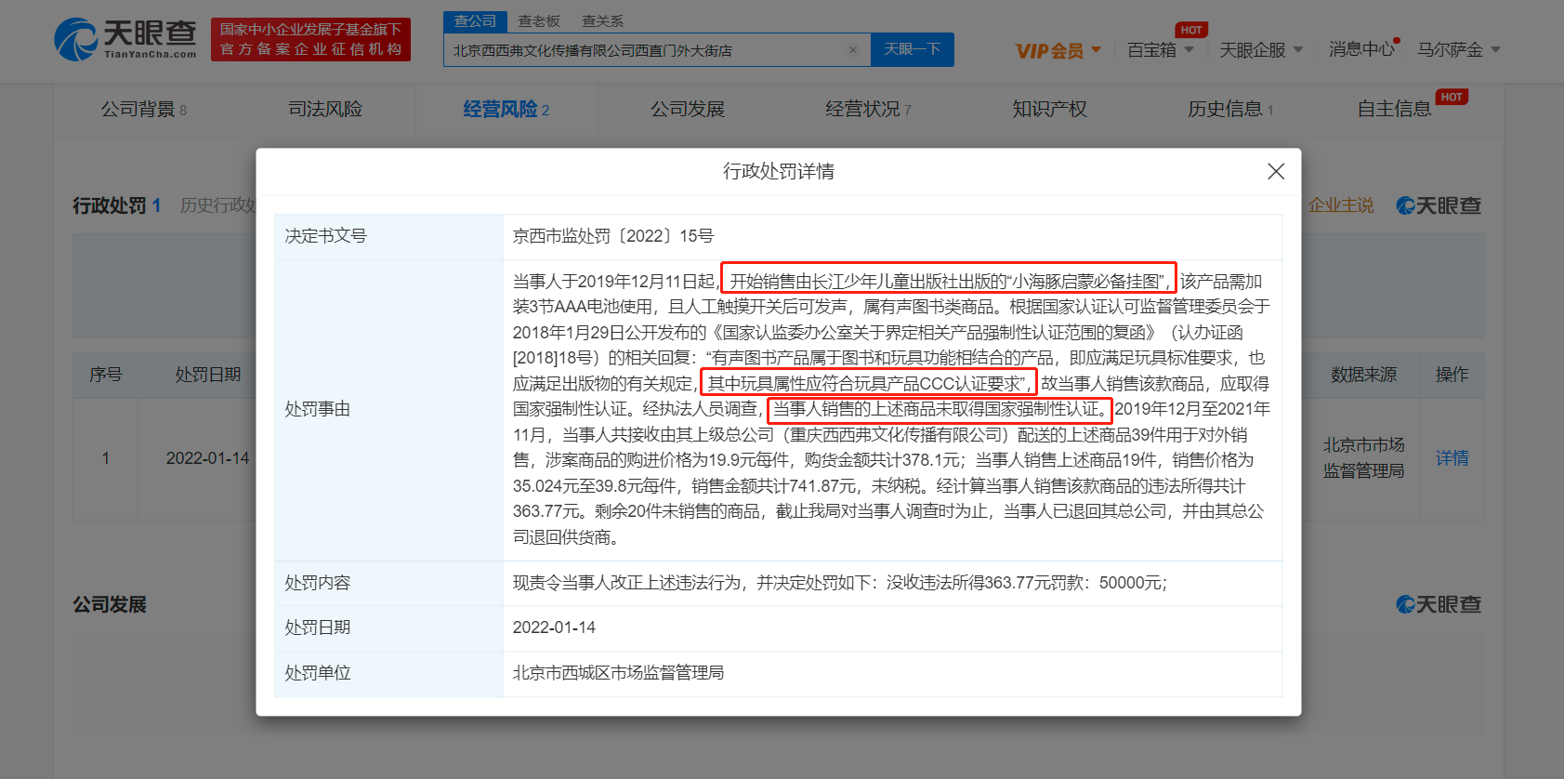The width and height of the screenshot is (1564, 779).
Task: Click the 天眼一下 search button
Action: click(x=912, y=49)
